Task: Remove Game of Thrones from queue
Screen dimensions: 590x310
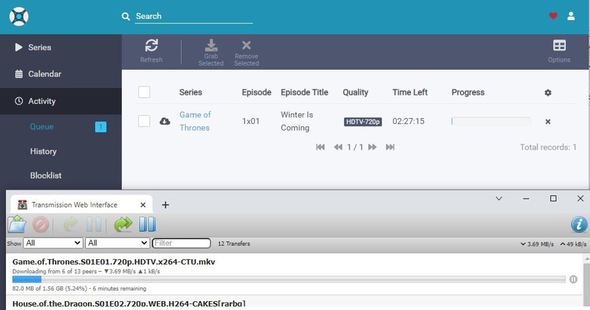Action: click(548, 121)
